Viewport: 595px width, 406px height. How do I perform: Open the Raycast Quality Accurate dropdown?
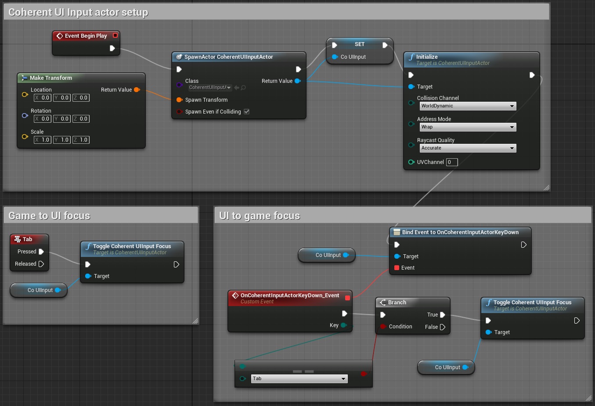tap(468, 148)
